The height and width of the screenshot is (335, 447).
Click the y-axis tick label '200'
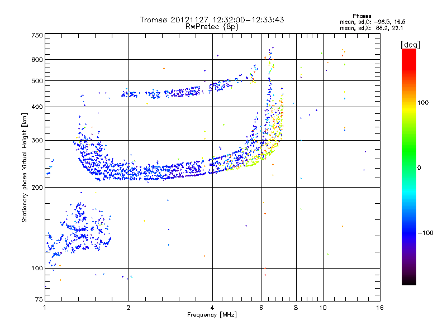tap(37, 188)
